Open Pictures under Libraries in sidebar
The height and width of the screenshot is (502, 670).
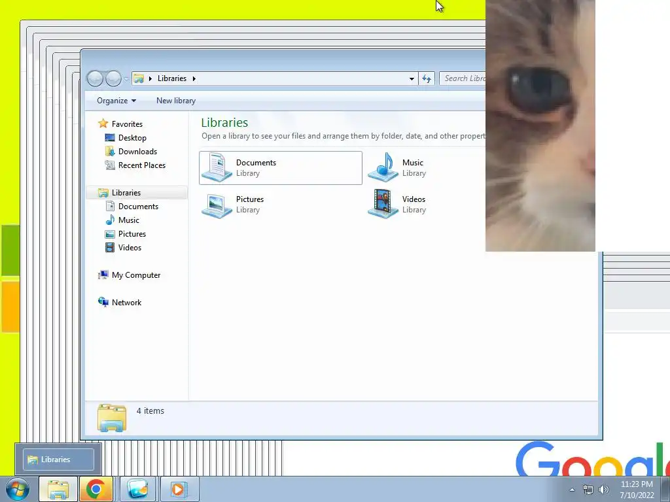(x=132, y=234)
